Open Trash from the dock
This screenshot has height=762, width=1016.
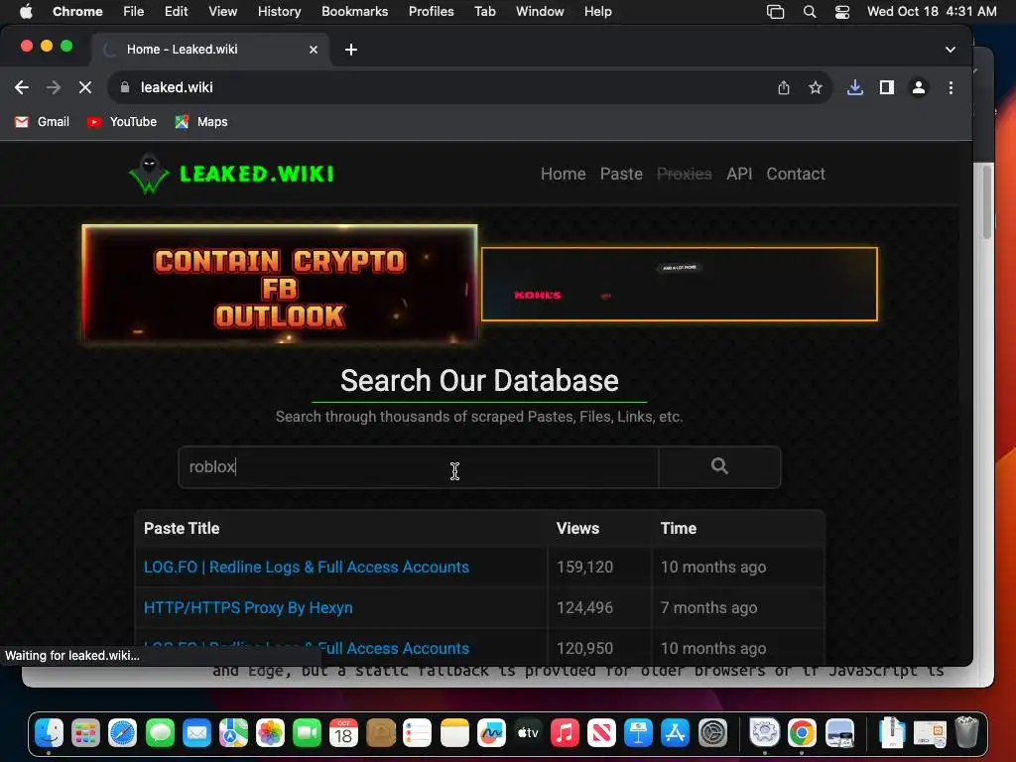[966, 732]
